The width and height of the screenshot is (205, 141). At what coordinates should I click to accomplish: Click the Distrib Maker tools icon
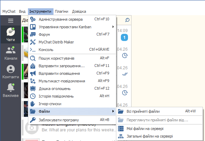click(33, 42)
